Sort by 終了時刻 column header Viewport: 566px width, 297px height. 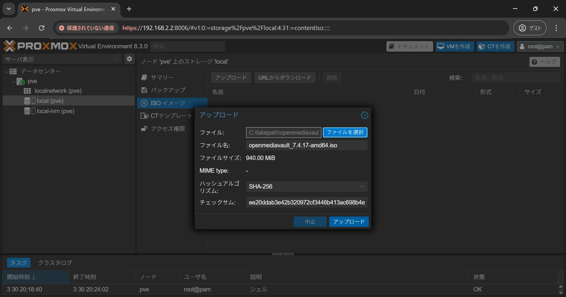click(x=102, y=277)
